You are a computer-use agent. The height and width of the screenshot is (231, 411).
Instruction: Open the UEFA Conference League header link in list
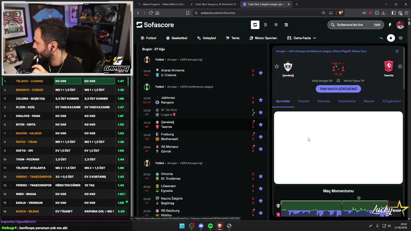[x=197, y=87]
